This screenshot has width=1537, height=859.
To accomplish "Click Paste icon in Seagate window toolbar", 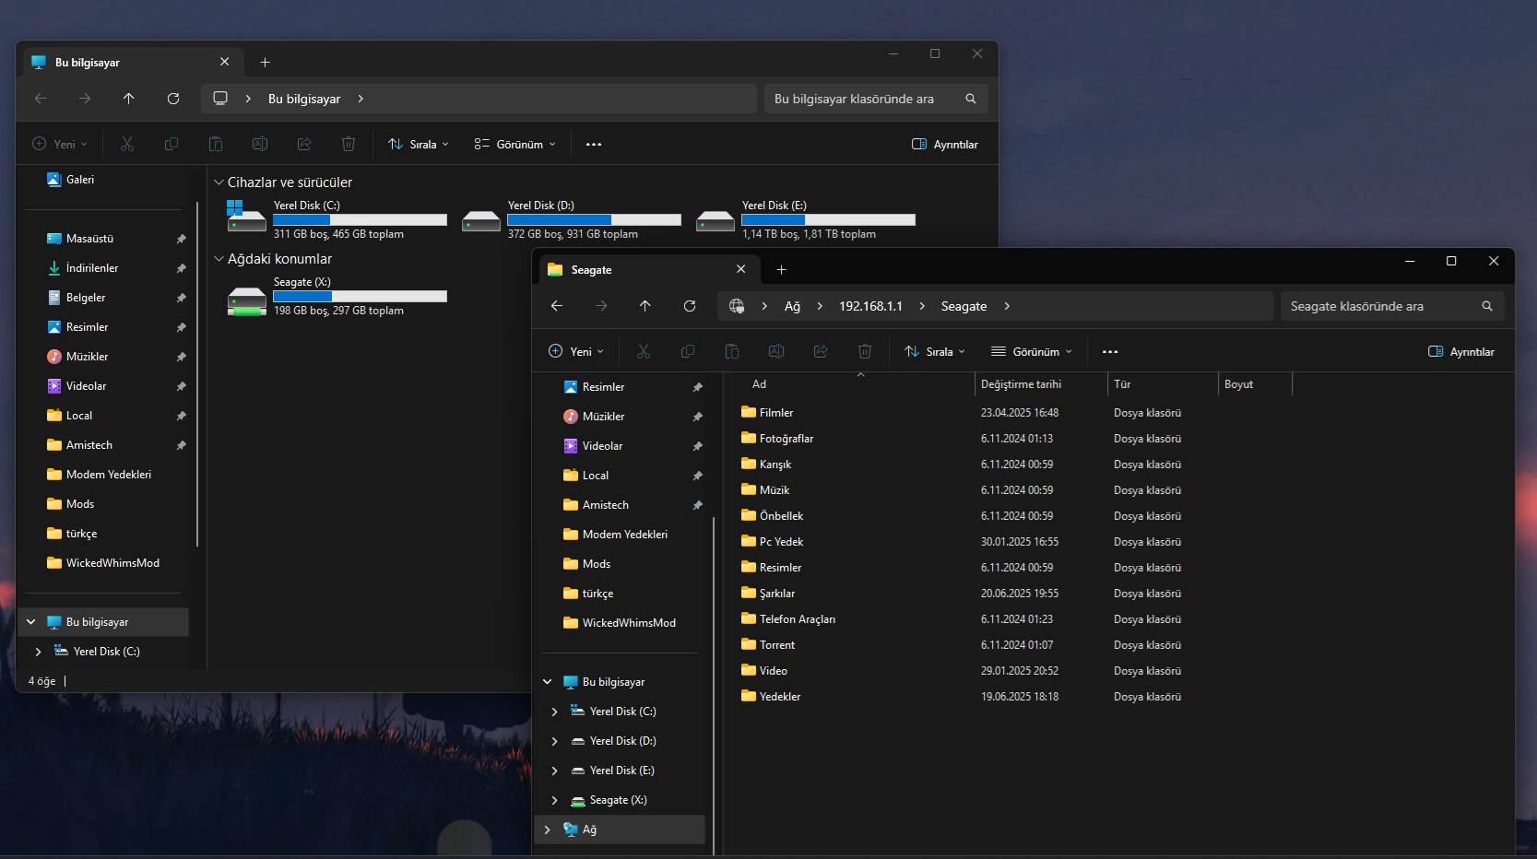I will click(732, 351).
